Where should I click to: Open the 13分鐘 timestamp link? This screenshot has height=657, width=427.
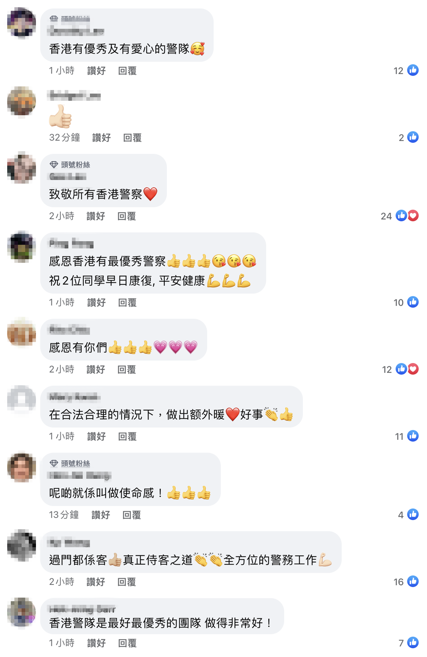point(64,515)
